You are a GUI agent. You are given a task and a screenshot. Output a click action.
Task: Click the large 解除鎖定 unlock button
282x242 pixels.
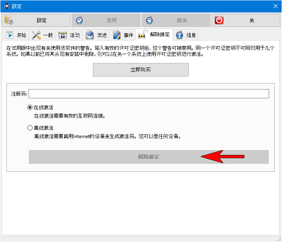coord(149,157)
